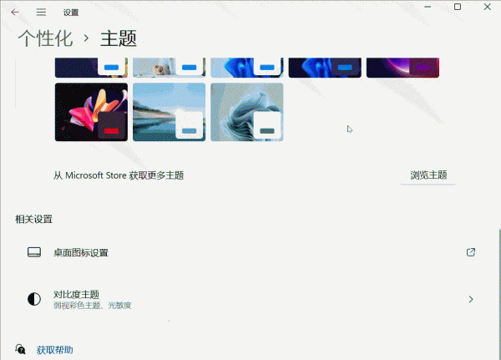The height and width of the screenshot is (360, 501).
Task: Select the dark colorful flower theme thumbnail
Action: (91, 112)
